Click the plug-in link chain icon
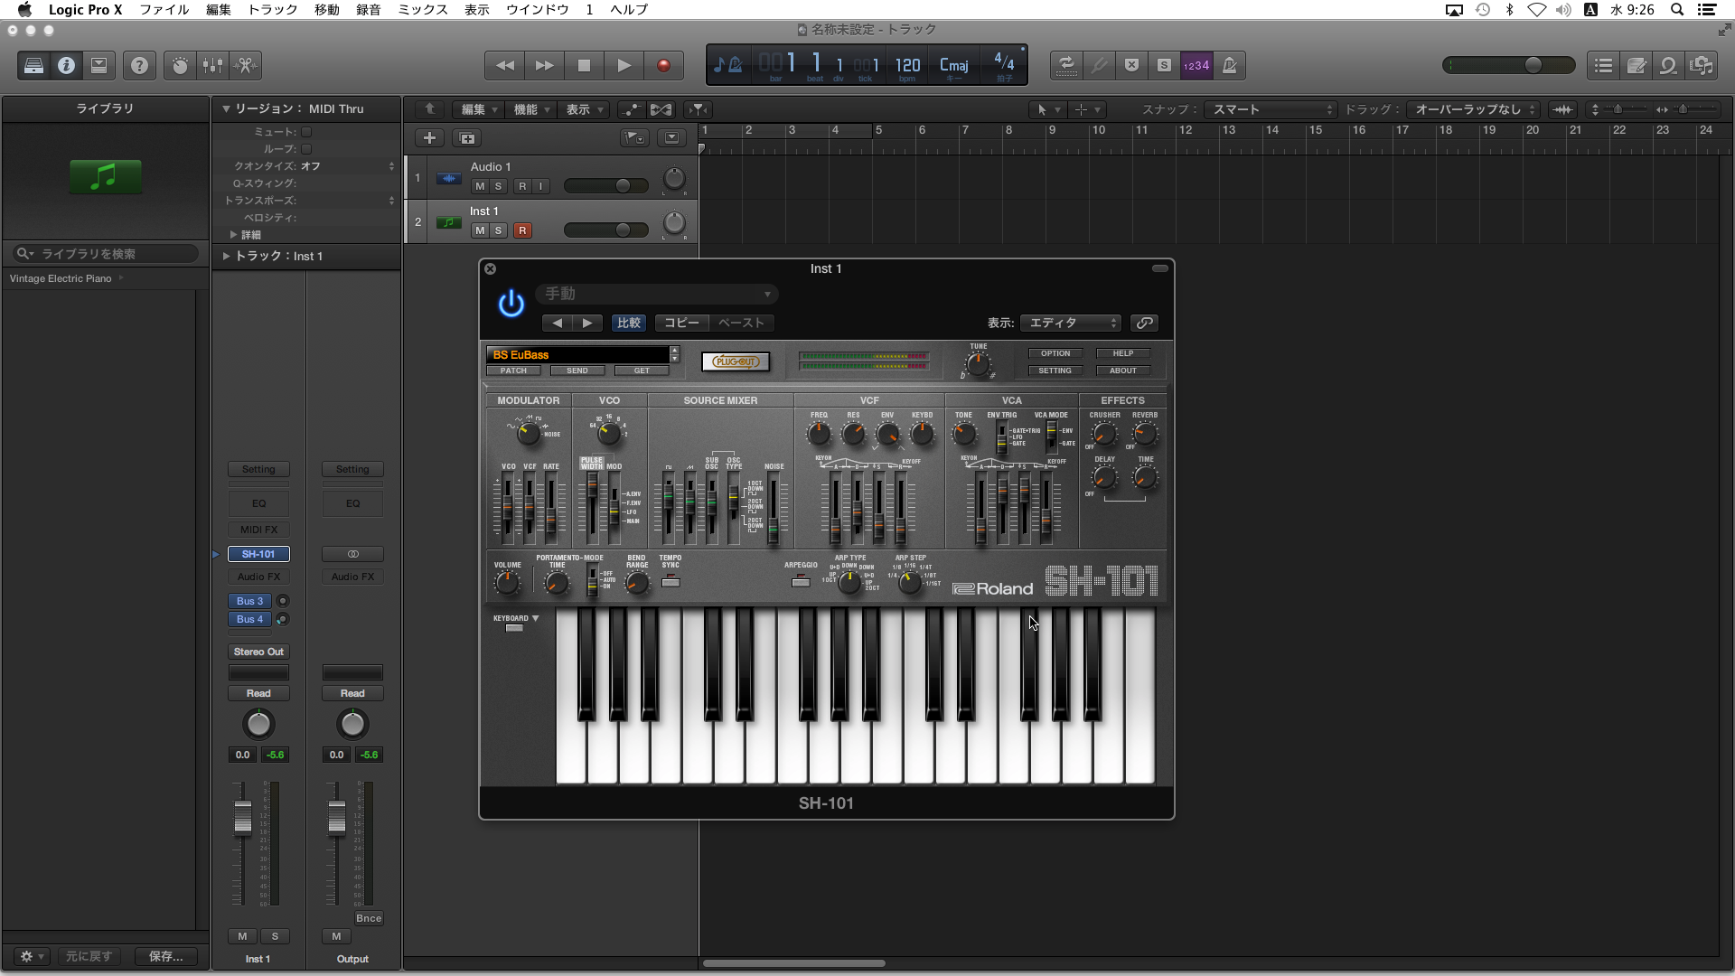 1145,323
